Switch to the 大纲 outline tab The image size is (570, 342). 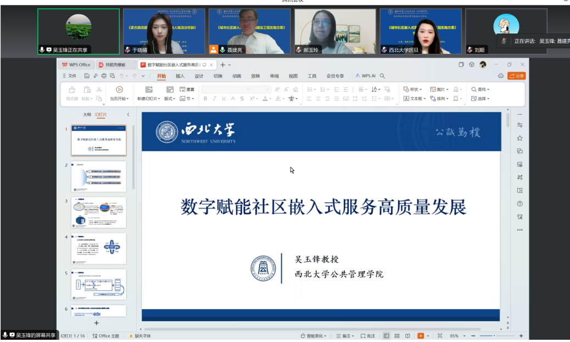[x=87, y=115]
